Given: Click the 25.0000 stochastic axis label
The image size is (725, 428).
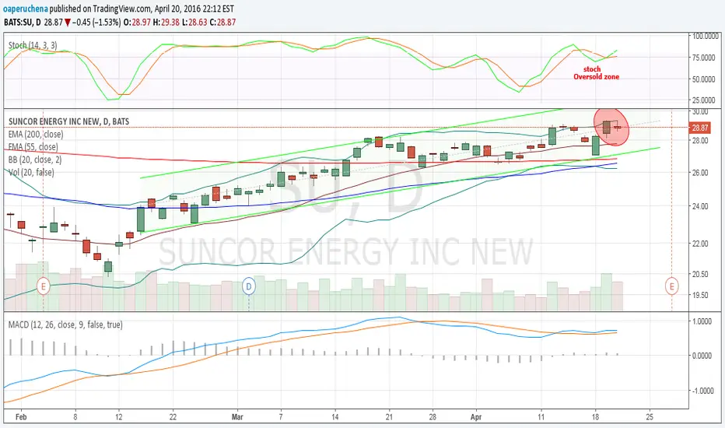Looking at the screenshot, I should click(x=703, y=100).
